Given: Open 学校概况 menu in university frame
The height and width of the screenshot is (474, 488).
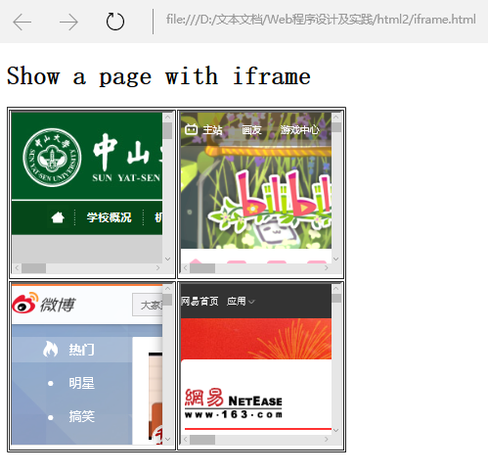Looking at the screenshot, I should pyautogui.click(x=110, y=217).
